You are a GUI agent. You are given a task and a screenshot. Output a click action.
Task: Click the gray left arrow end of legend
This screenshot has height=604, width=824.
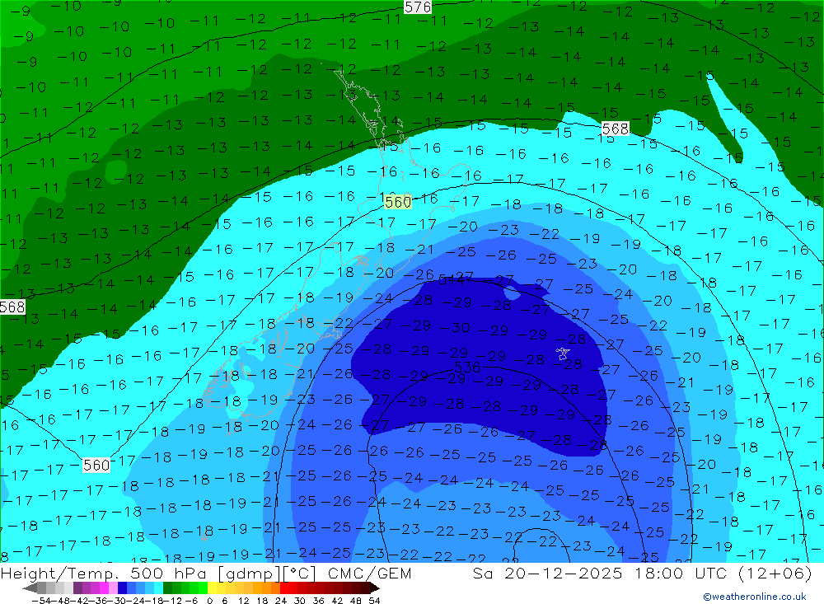(x=30, y=588)
